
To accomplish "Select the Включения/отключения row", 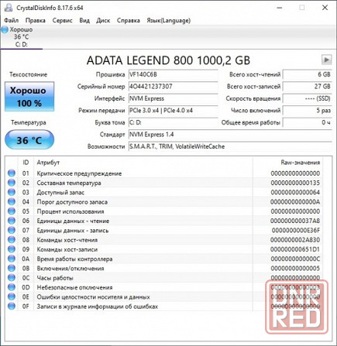I will pyautogui.click(x=163, y=269).
